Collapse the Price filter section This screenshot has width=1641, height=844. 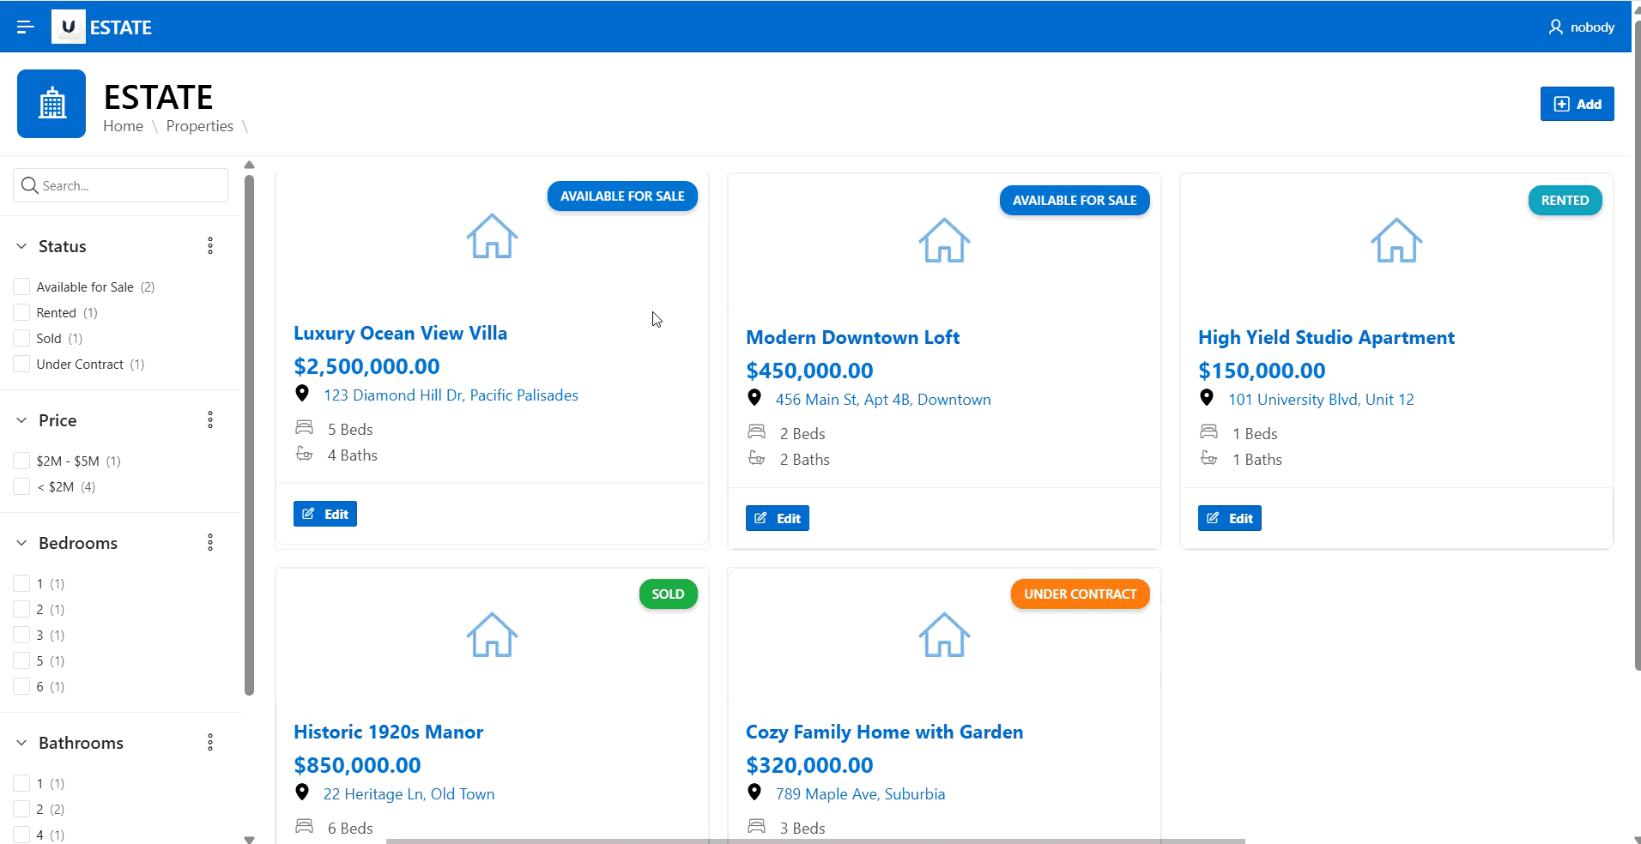click(x=21, y=420)
